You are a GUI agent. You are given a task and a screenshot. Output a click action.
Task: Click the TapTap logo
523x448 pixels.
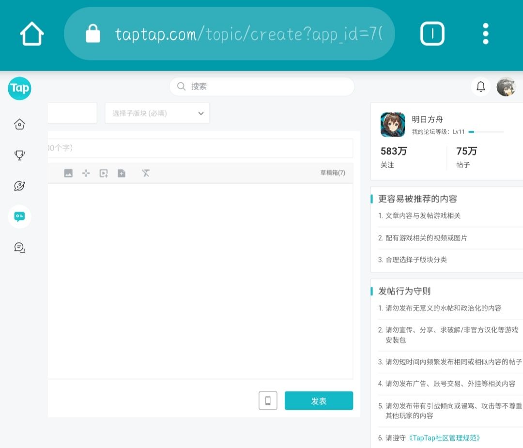point(19,89)
